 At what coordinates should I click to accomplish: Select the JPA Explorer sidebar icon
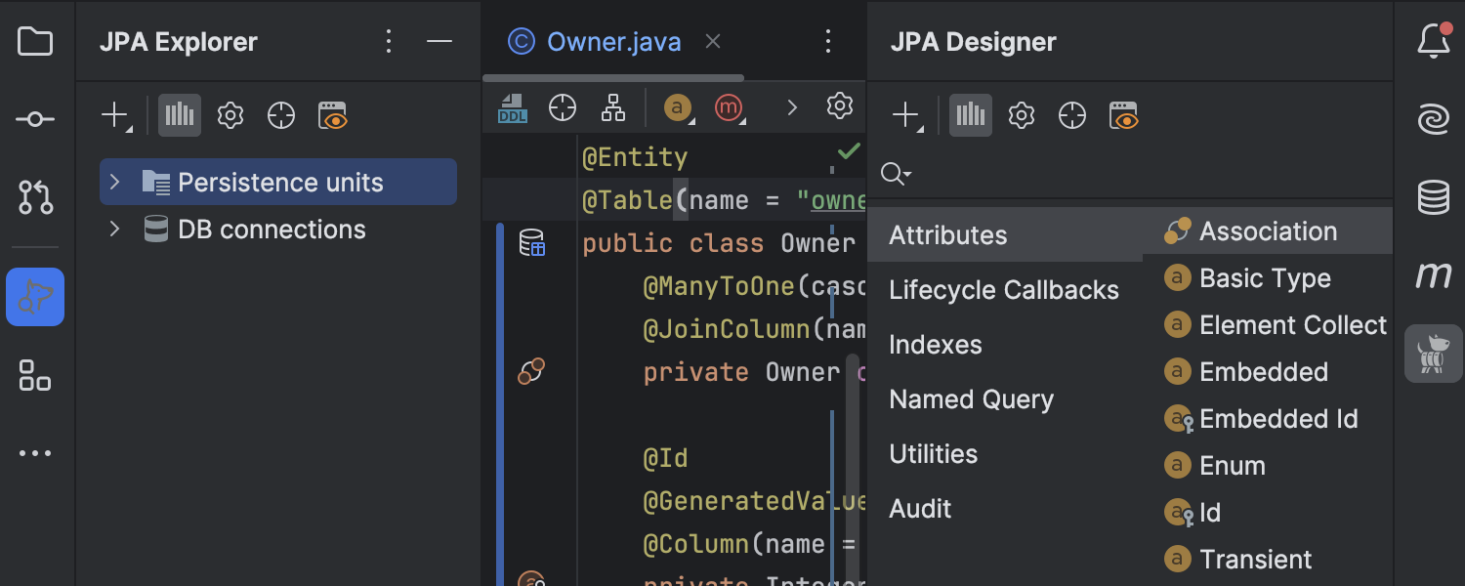click(35, 297)
